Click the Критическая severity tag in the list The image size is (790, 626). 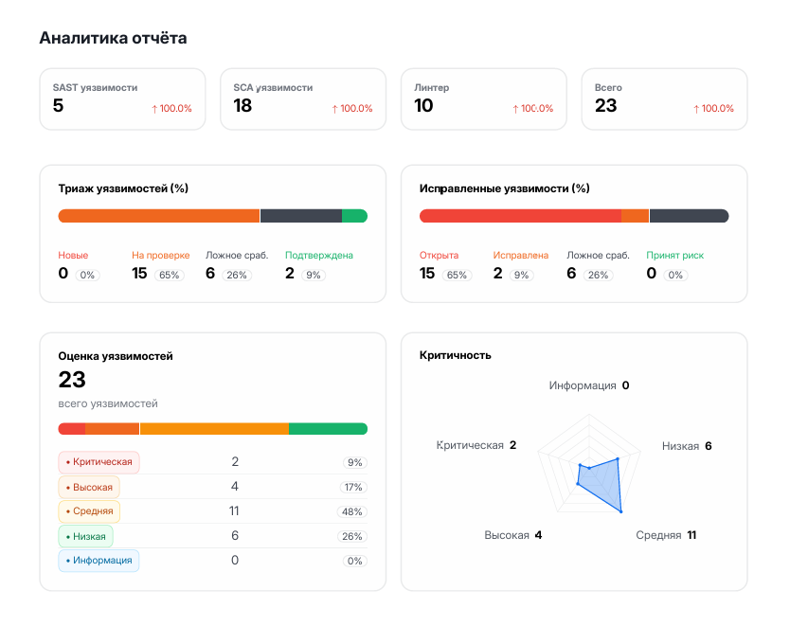coord(99,462)
